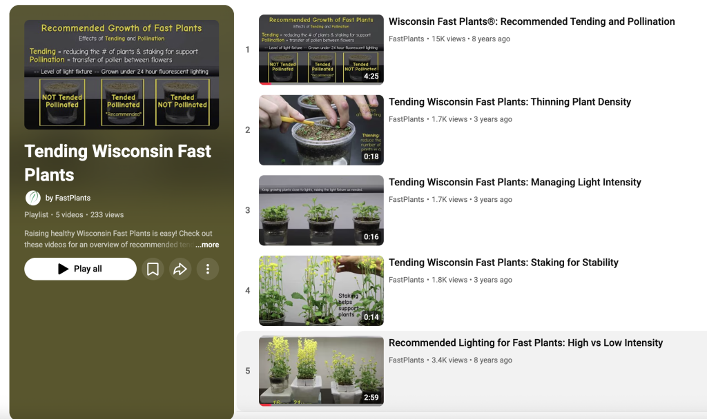Save playlist with the bookmark icon

pos(153,269)
